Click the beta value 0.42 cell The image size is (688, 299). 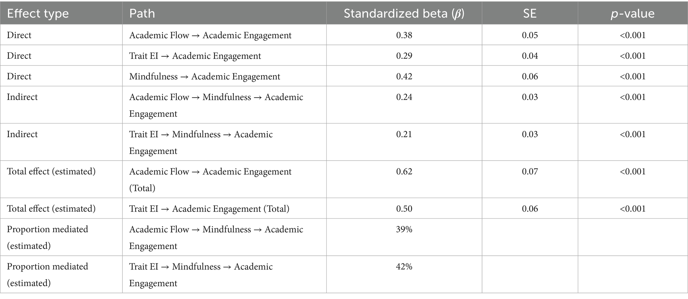tap(404, 76)
